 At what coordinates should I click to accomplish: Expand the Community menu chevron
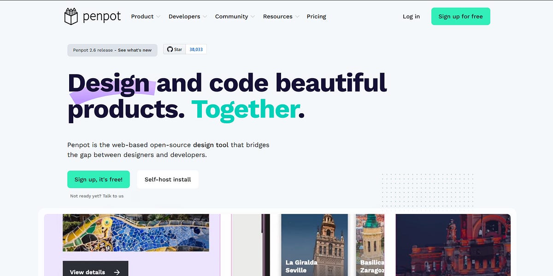(253, 17)
